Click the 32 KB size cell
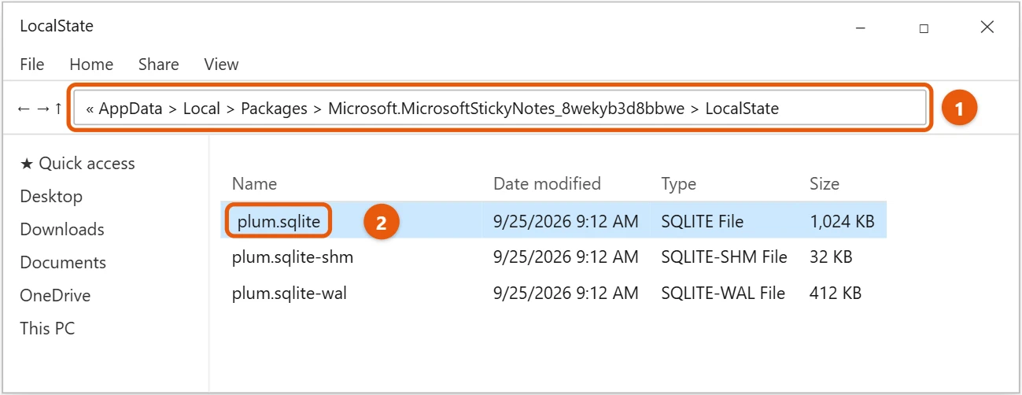This screenshot has width=1022, height=395. click(x=831, y=257)
